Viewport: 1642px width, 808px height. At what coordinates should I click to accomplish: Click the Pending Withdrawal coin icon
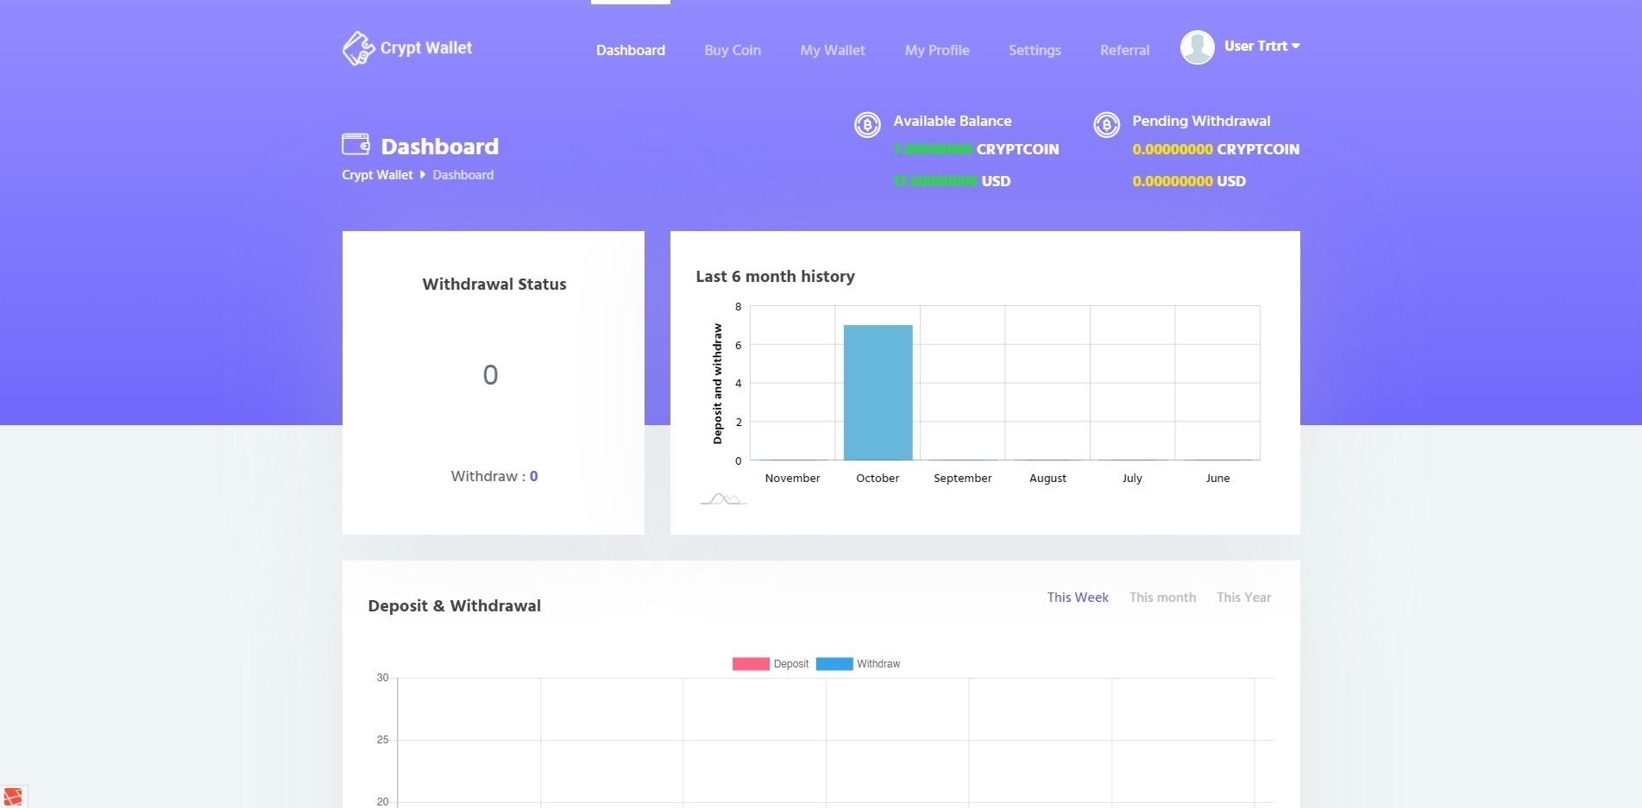(1106, 125)
